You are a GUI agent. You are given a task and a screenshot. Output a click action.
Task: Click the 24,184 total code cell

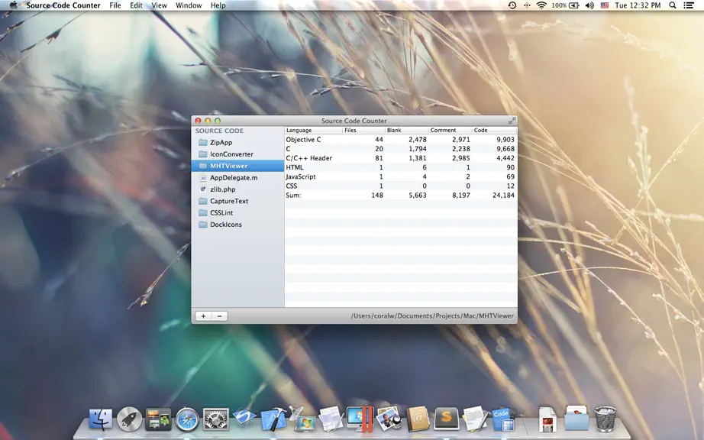pyautogui.click(x=503, y=196)
